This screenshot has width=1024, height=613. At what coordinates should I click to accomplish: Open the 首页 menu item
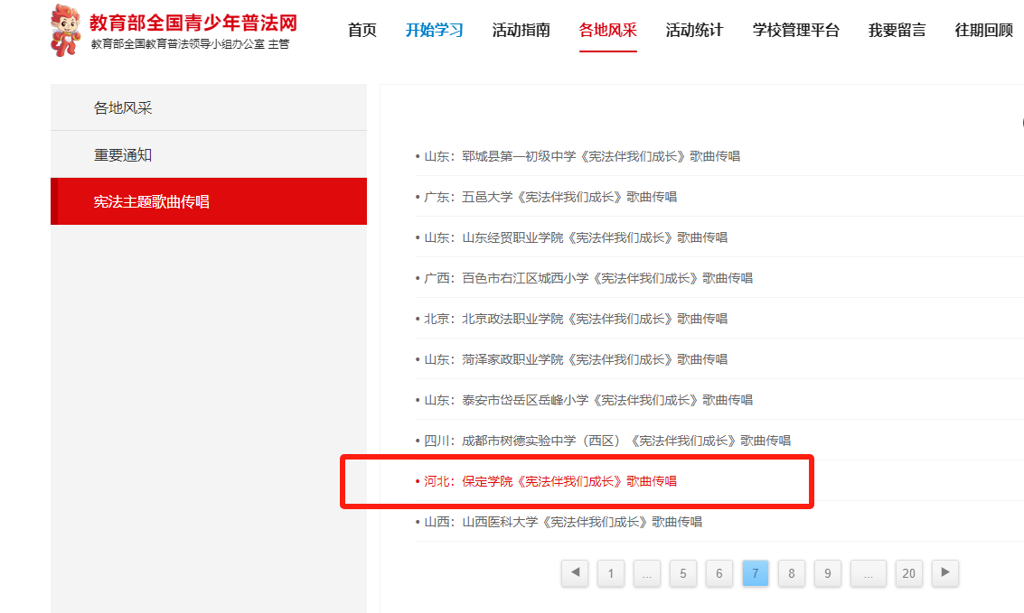coord(362,31)
